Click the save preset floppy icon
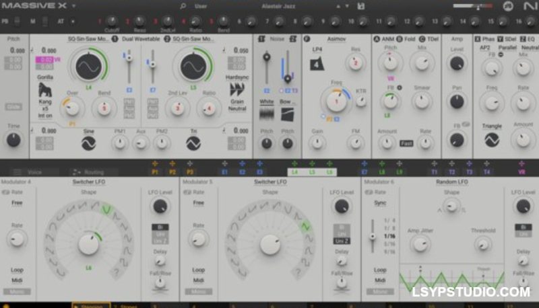 click(x=360, y=6)
